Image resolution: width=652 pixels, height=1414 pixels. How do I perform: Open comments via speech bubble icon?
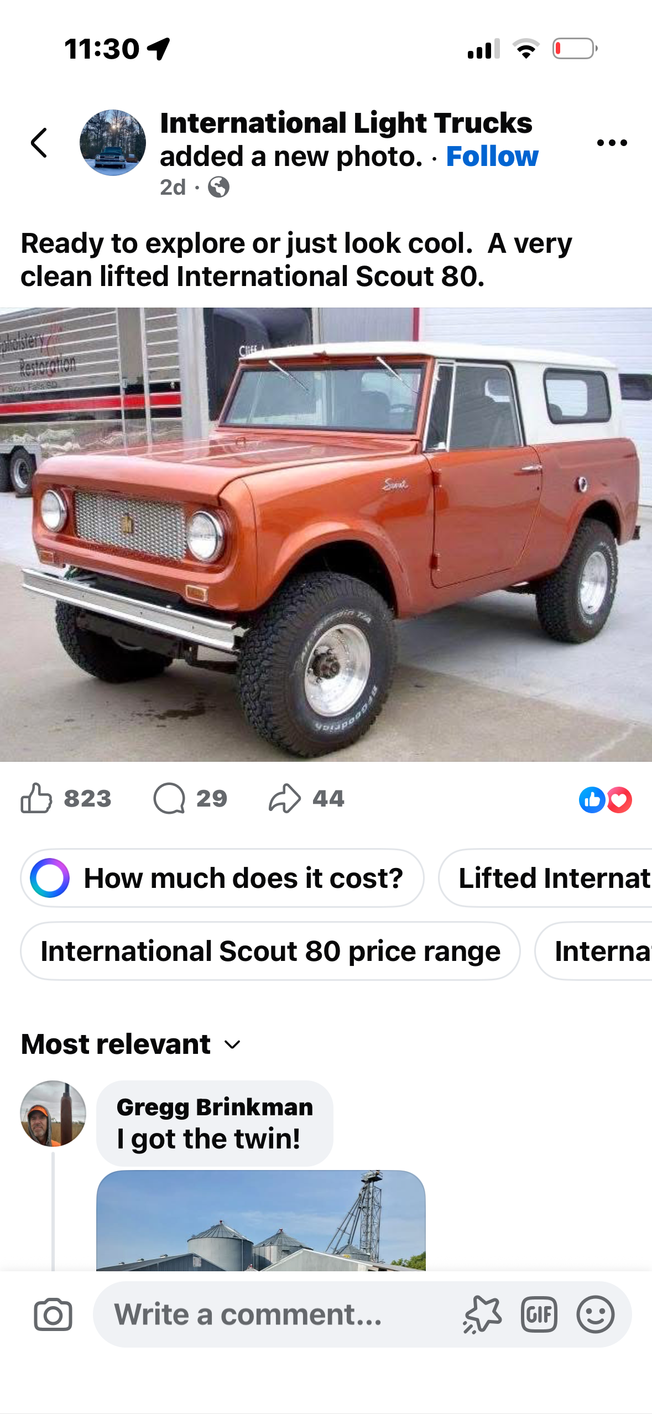[169, 798]
